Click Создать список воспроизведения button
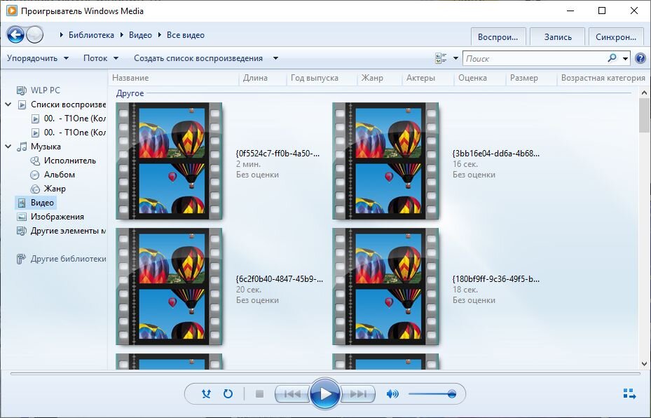 (198, 58)
